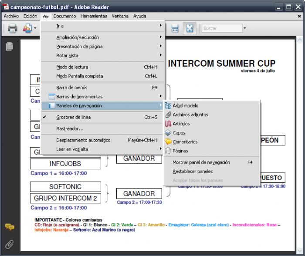Choose Mostrar panel de navegación
This screenshot has height=256, width=305.
(212, 162)
